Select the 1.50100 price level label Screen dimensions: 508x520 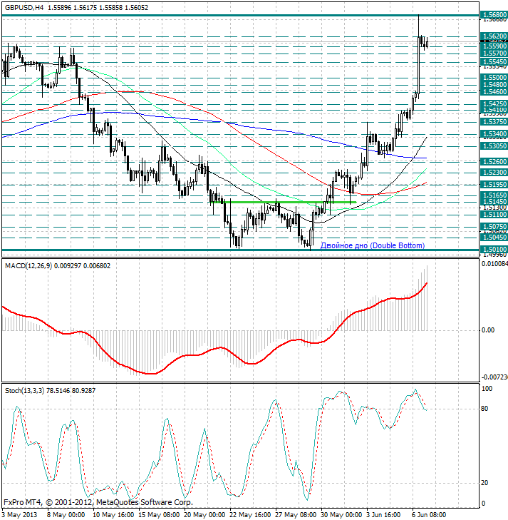point(494,250)
